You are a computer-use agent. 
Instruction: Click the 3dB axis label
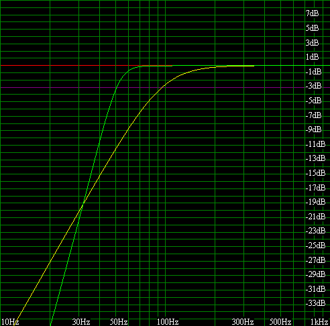pos(312,42)
